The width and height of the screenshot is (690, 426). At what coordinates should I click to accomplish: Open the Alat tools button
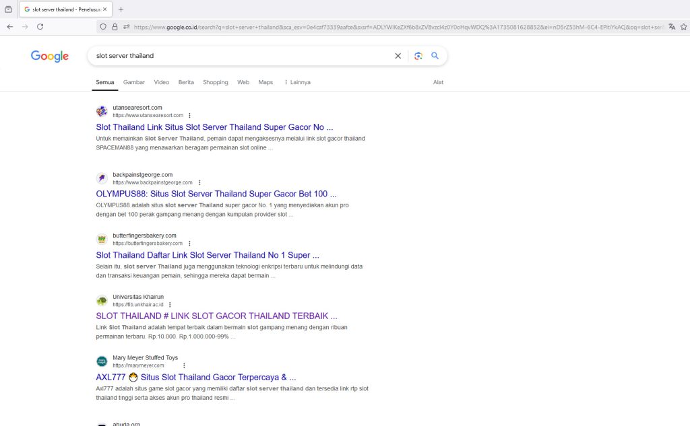tap(438, 82)
